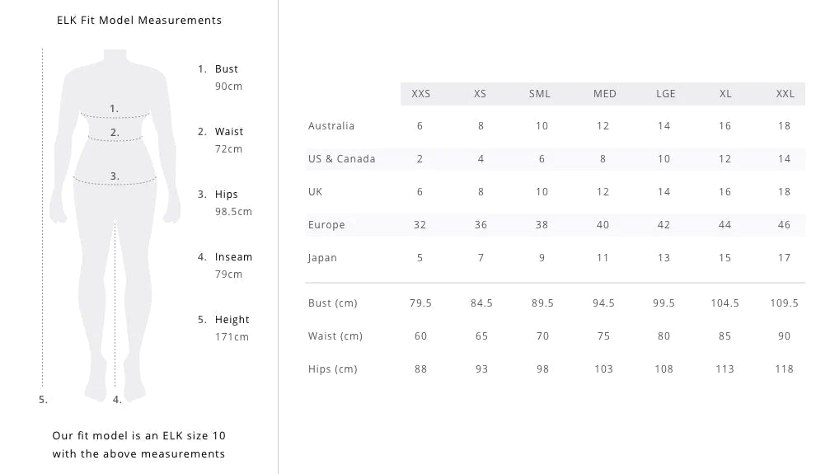Image resolution: width=816 pixels, height=474 pixels.
Task: Click the Australia row label
Action: tap(331, 126)
